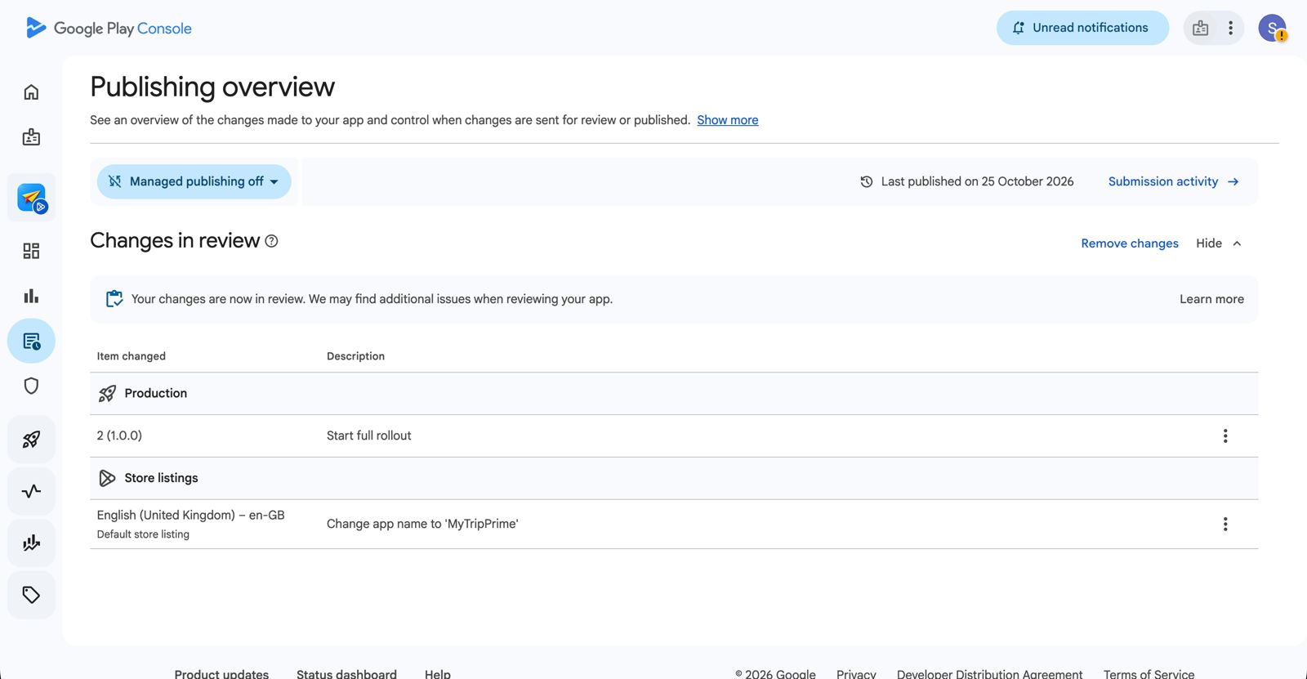Collapse Changes in review with Hide

tap(1219, 243)
